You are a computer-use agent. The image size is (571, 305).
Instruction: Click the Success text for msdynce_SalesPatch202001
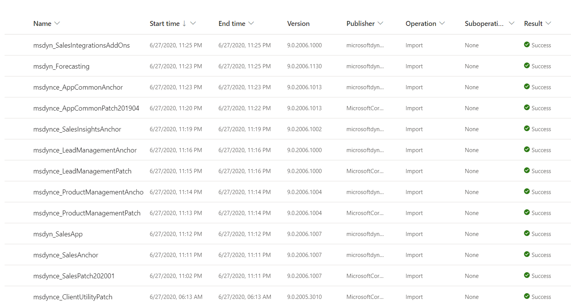click(x=541, y=276)
